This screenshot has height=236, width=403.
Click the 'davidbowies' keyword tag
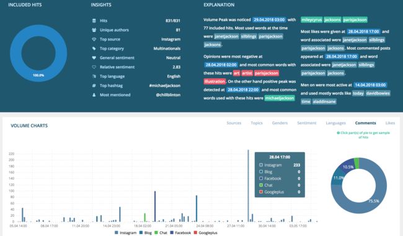pos(378,93)
